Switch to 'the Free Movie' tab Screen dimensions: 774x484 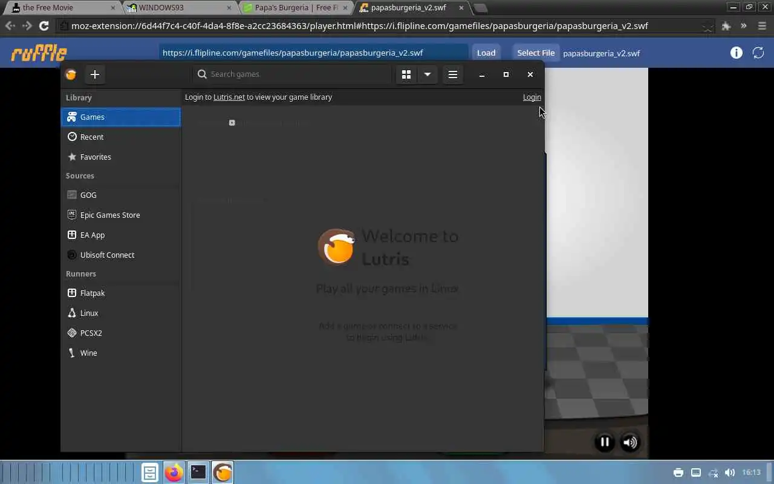(x=61, y=8)
